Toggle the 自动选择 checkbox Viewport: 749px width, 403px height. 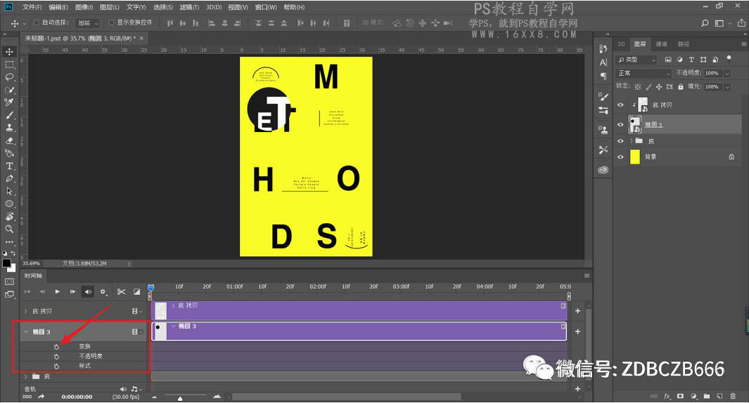coord(37,22)
